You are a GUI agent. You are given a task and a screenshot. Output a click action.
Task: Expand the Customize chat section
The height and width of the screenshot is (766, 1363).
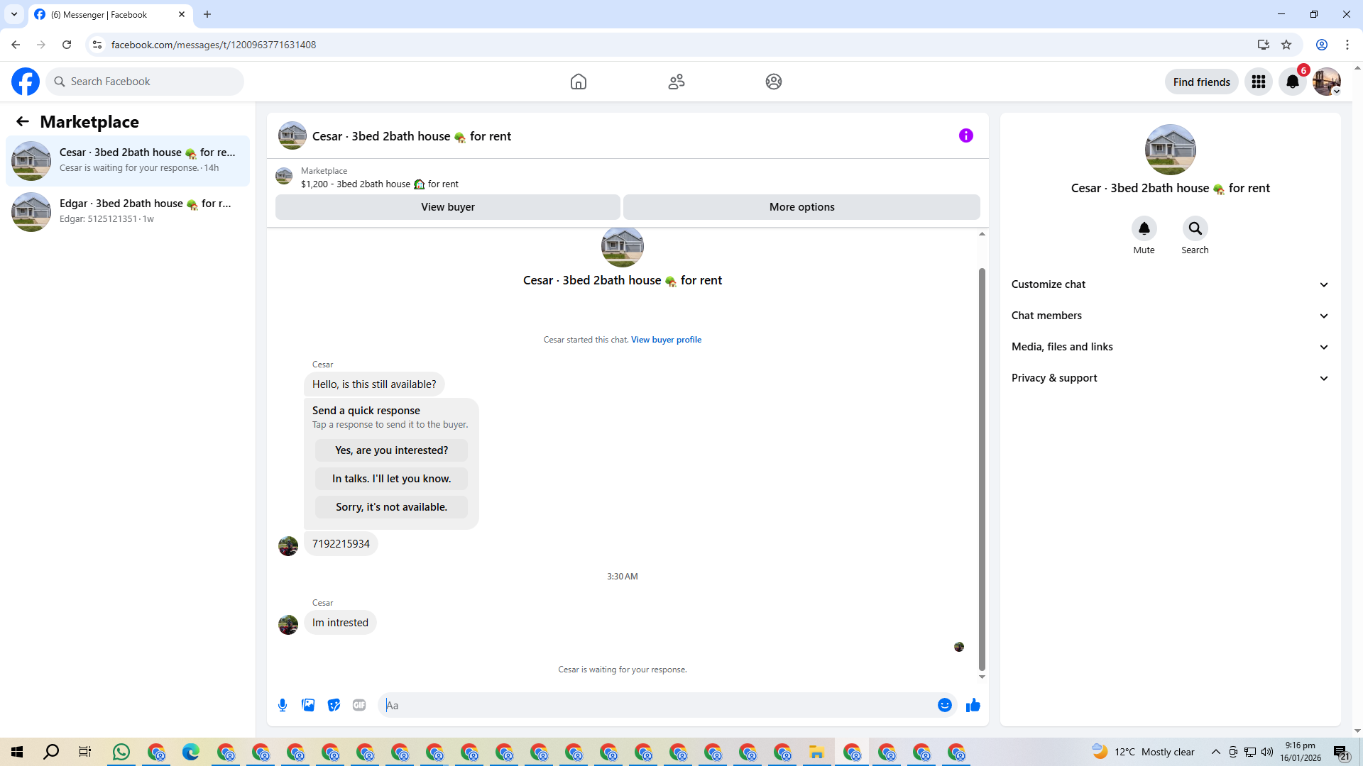pos(1169,284)
